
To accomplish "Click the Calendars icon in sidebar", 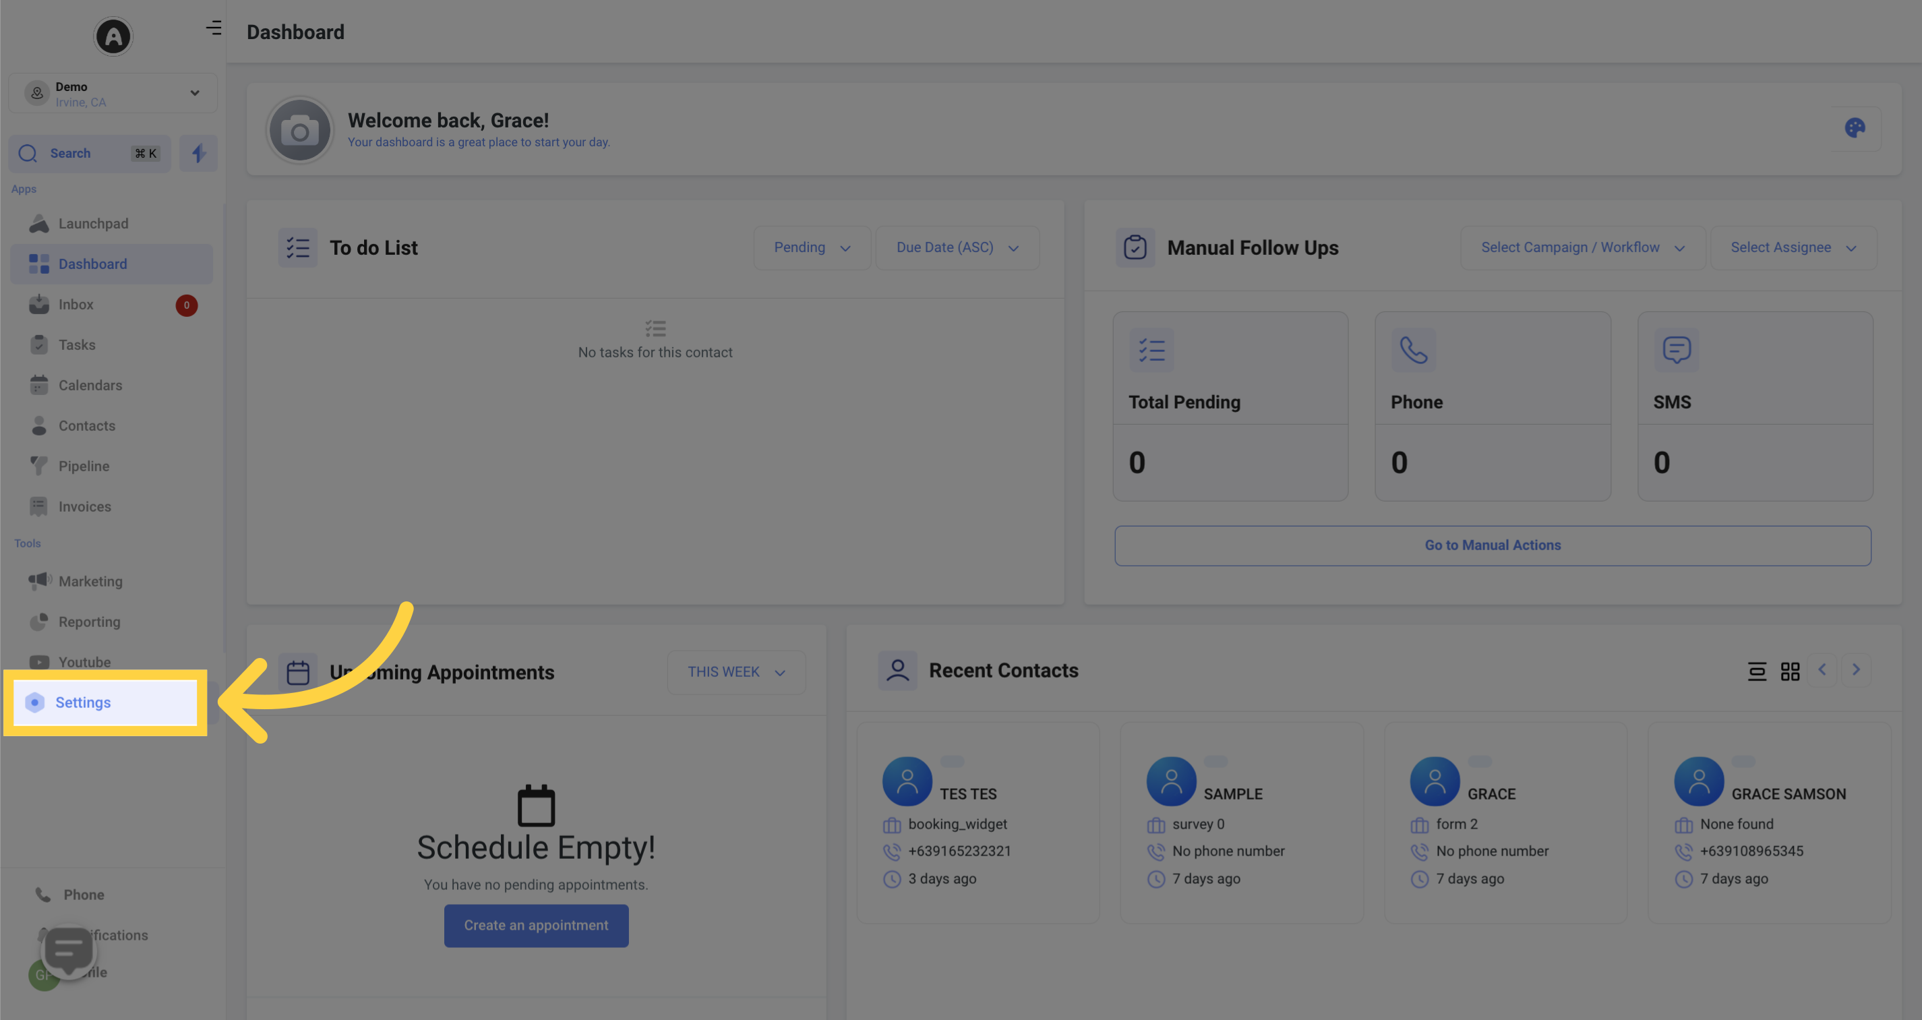I will click(39, 385).
